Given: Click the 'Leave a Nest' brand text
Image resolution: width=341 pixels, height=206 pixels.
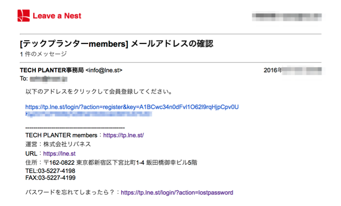Looking at the screenshot, I should 57,16.
